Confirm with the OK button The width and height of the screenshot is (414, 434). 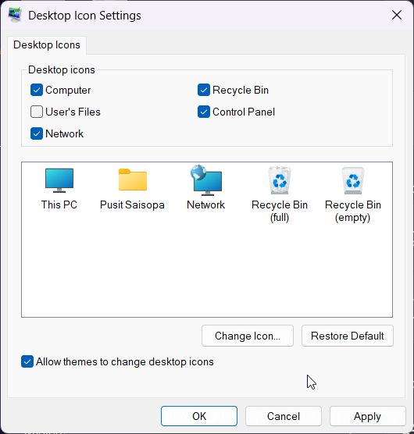point(199,416)
